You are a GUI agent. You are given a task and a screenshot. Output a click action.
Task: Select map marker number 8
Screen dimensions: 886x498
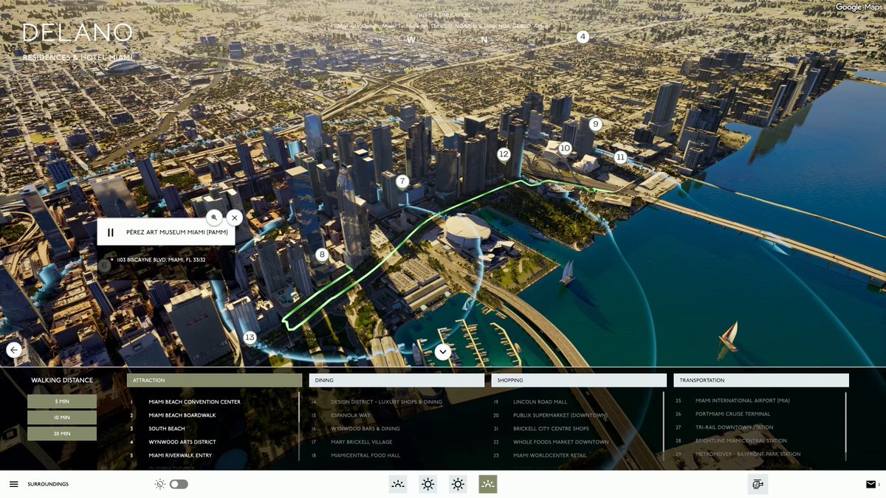pyautogui.click(x=321, y=255)
